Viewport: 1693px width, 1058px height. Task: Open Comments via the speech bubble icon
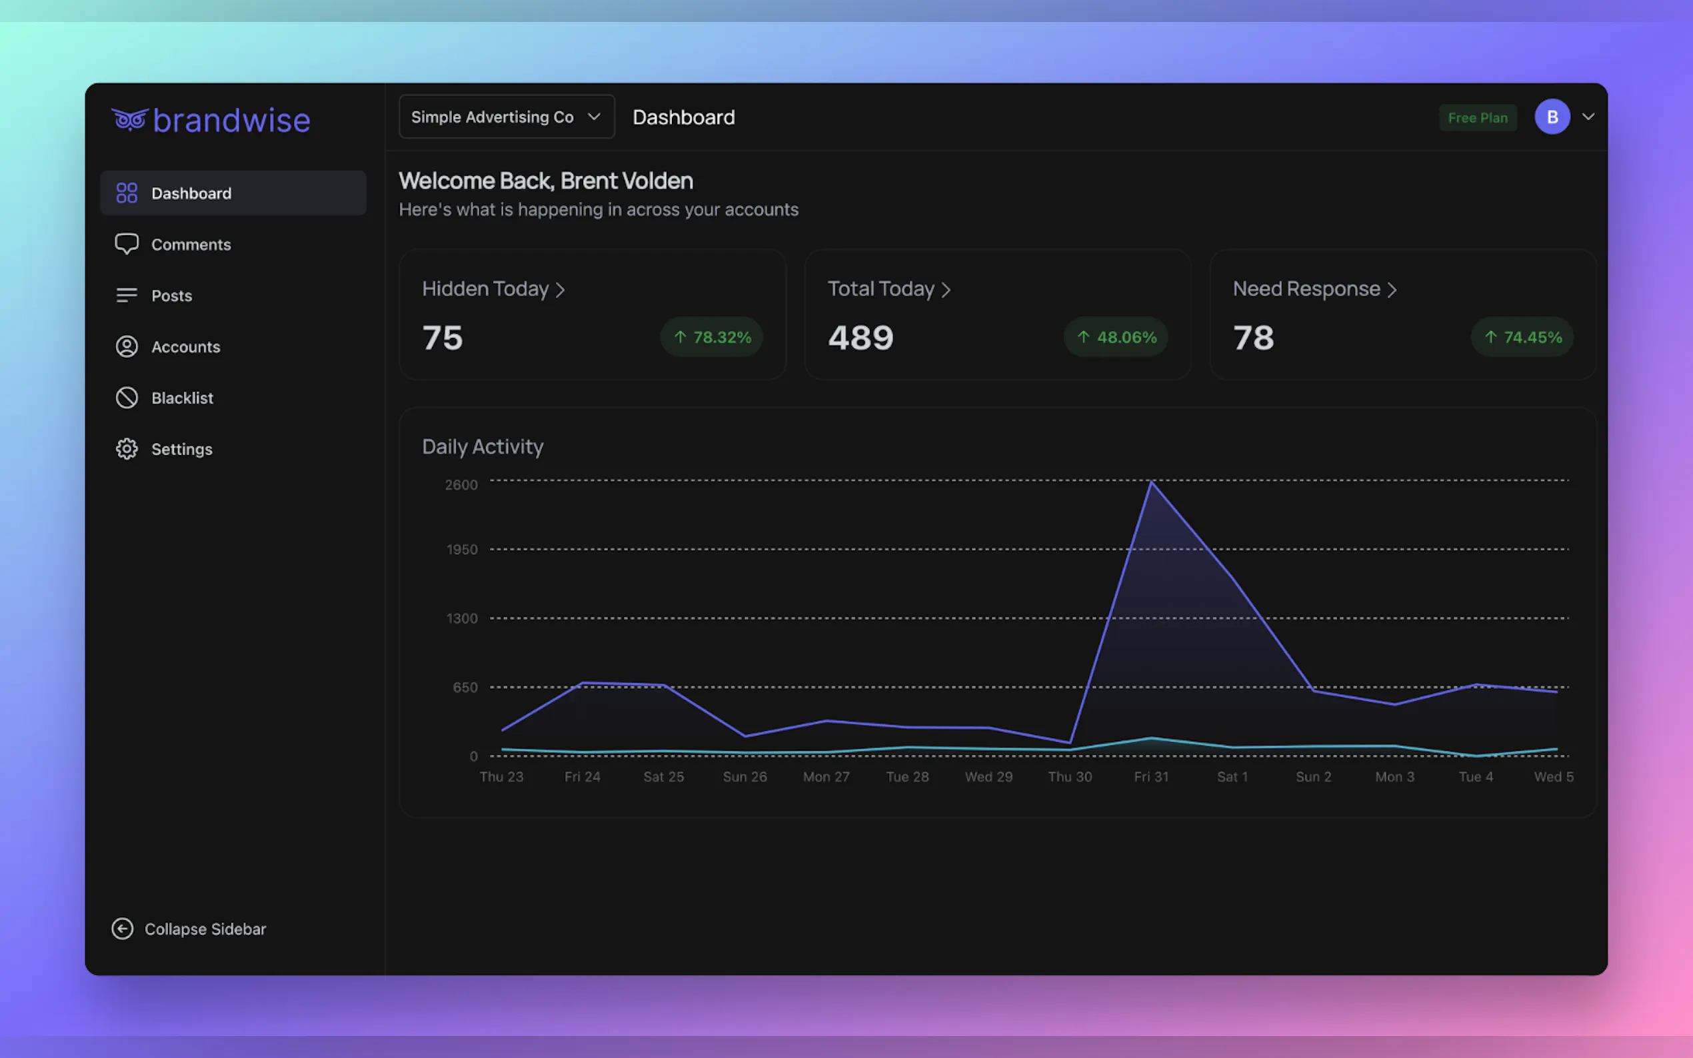(x=127, y=243)
